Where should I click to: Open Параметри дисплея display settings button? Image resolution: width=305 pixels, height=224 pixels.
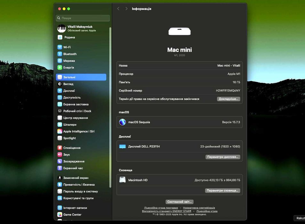[223, 157]
